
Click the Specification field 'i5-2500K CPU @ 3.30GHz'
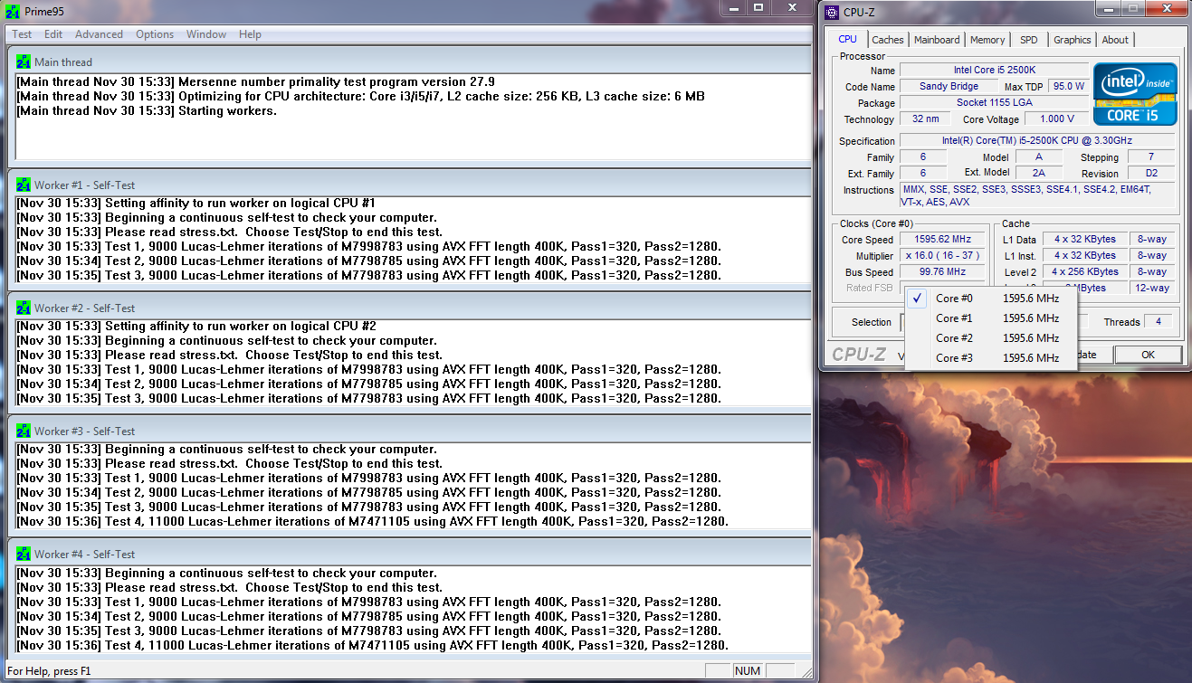1036,141
